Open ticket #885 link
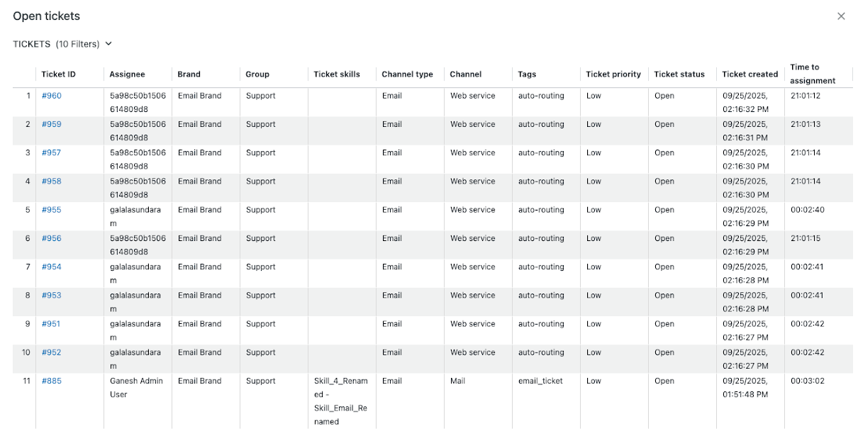858x441 pixels. click(x=52, y=381)
